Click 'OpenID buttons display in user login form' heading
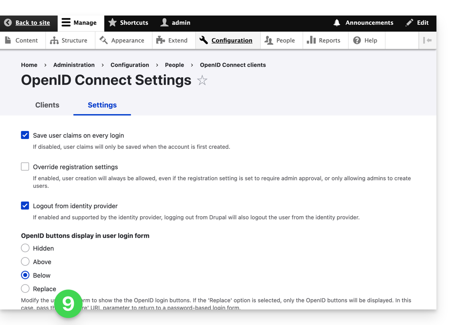This screenshot has height=325, width=452. [85, 235]
